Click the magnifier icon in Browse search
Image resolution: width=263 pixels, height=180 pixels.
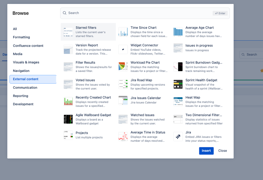(65, 13)
